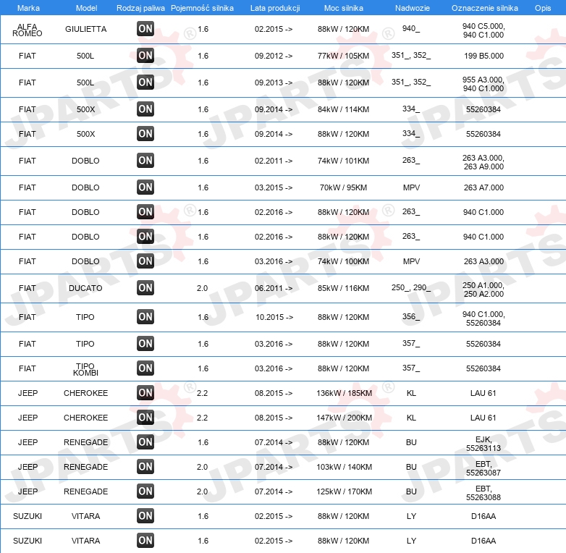
Task: Click the Moc silnika column header
Action: tap(344, 8)
